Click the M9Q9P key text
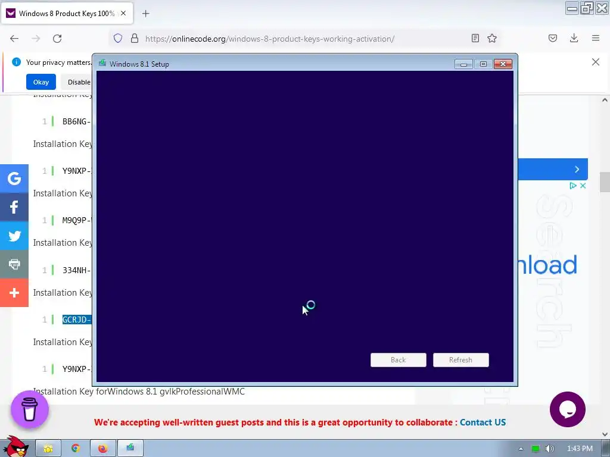The width and height of the screenshot is (610, 457). tap(77, 220)
